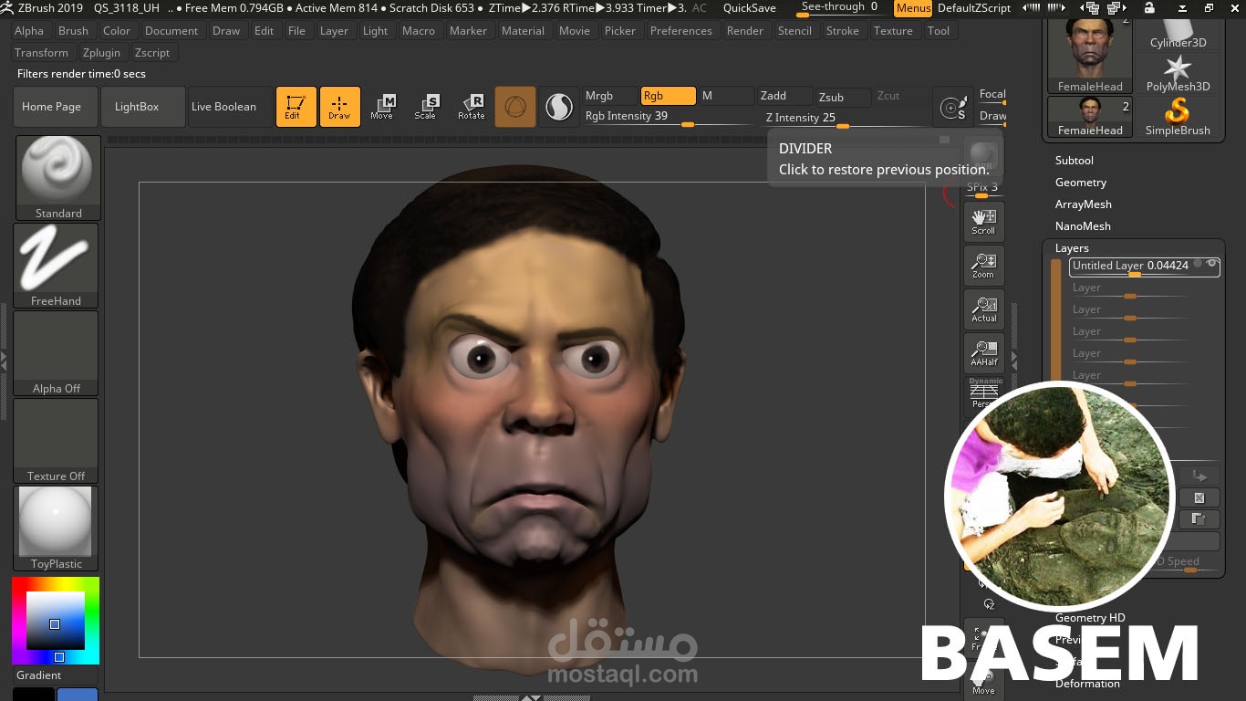This screenshot has height=701, width=1246.
Task: Open the Document menu
Action: (x=171, y=31)
